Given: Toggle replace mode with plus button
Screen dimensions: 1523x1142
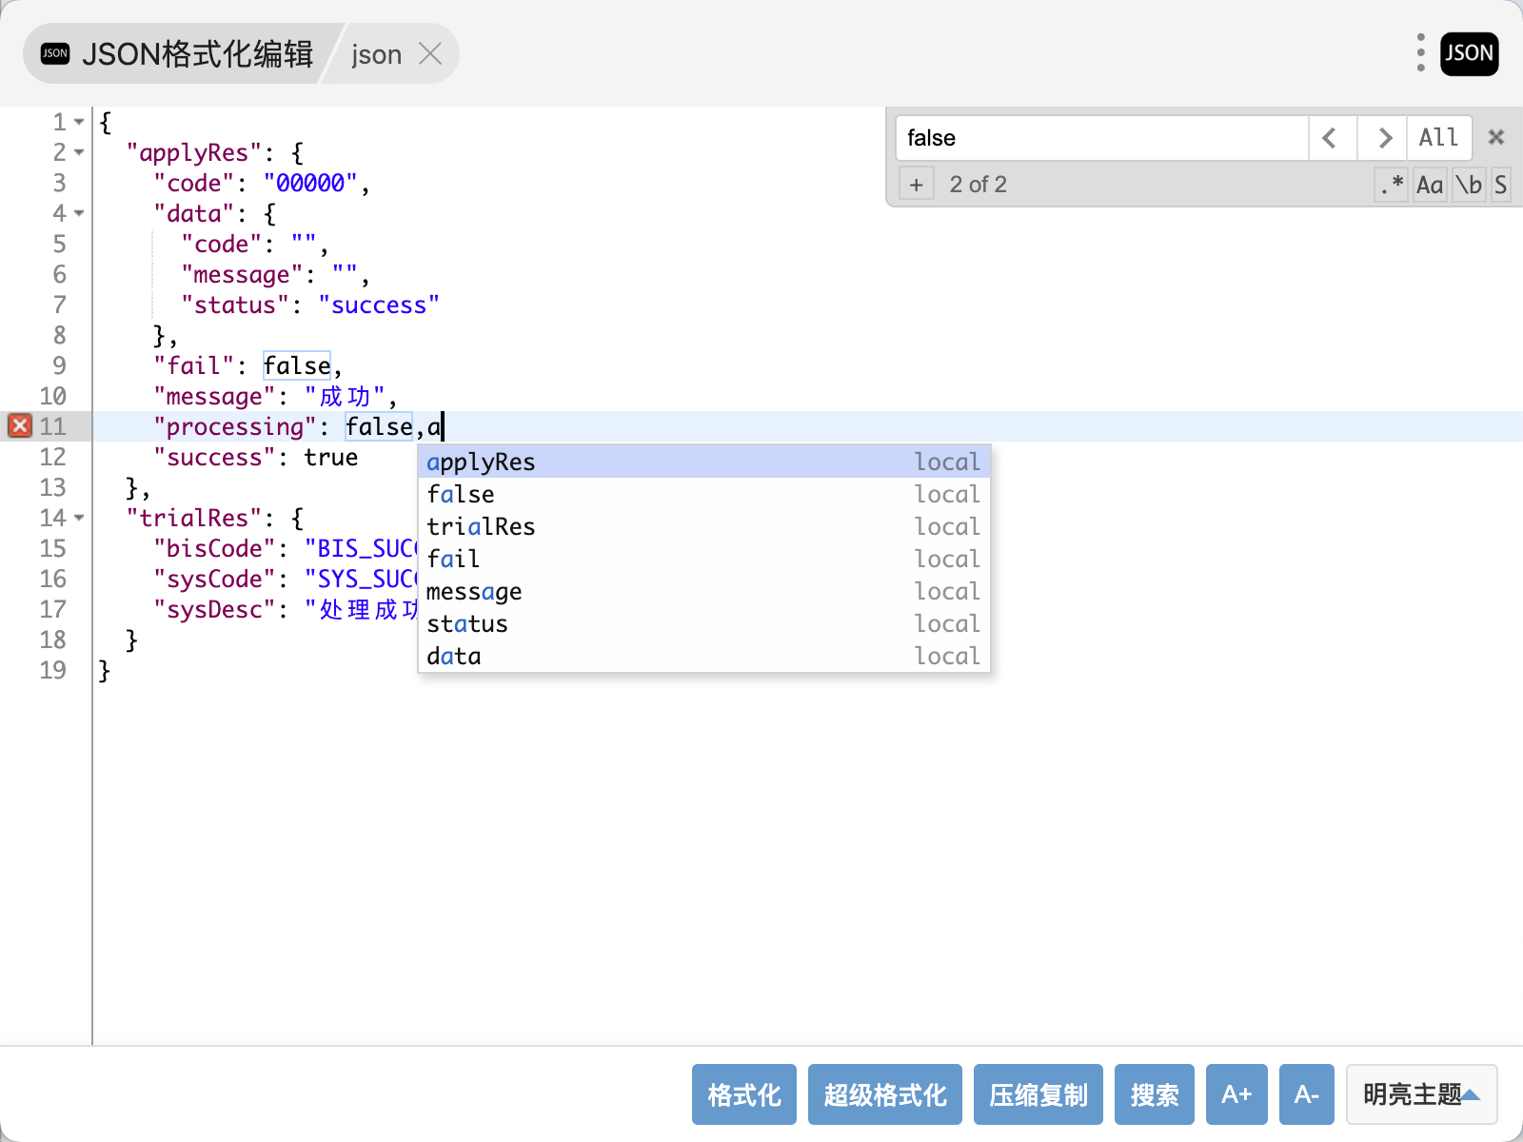Looking at the screenshot, I should tap(916, 185).
